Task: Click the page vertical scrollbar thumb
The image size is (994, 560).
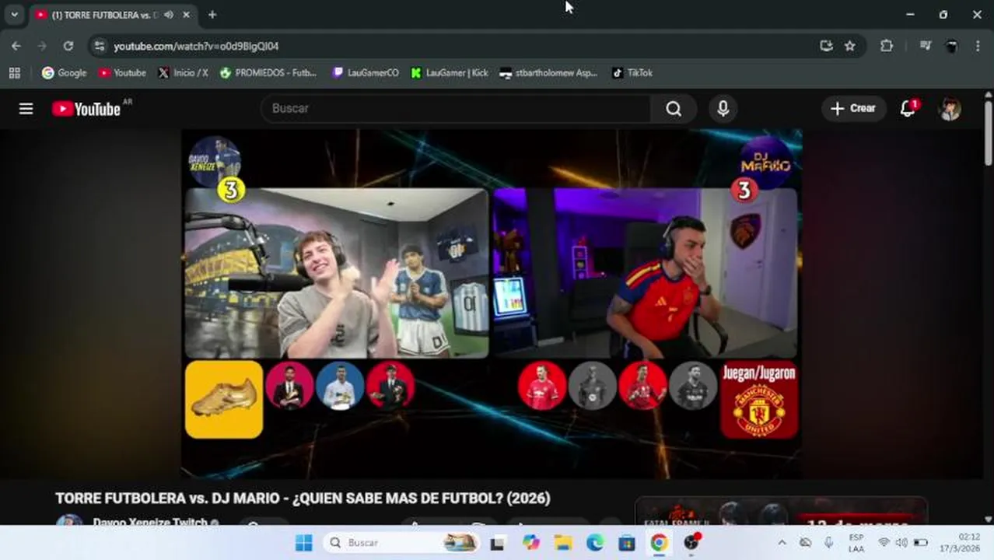Action: pyautogui.click(x=988, y=133)
